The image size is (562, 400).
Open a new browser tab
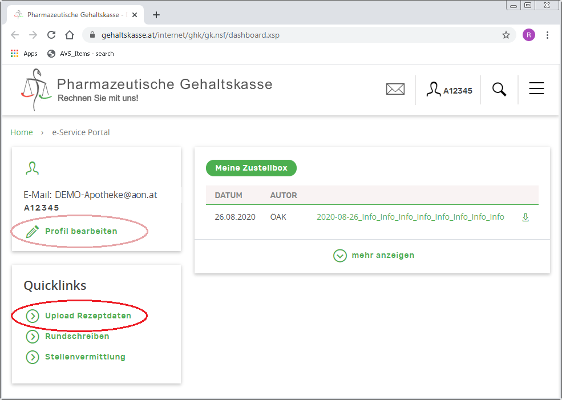point(156,15)
